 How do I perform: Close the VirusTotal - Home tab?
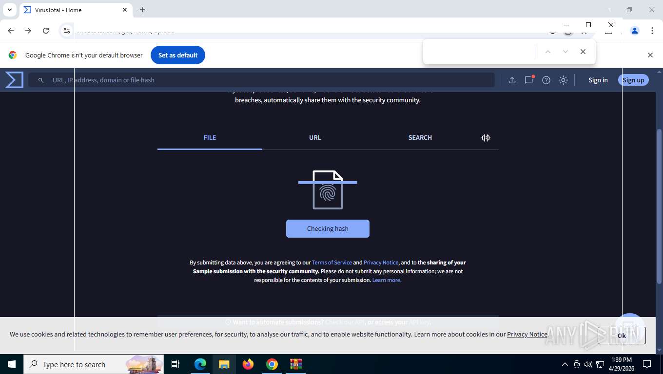125,10
